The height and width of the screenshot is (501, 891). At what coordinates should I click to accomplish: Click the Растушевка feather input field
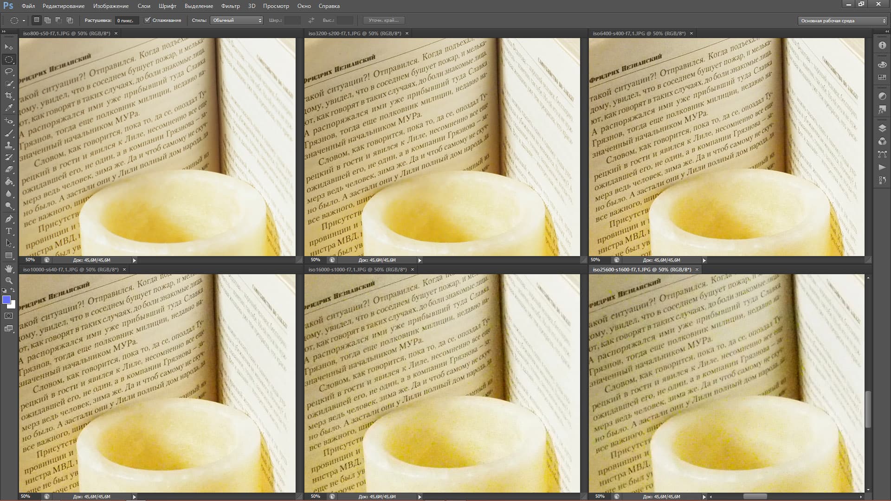[x=126, y=20]
